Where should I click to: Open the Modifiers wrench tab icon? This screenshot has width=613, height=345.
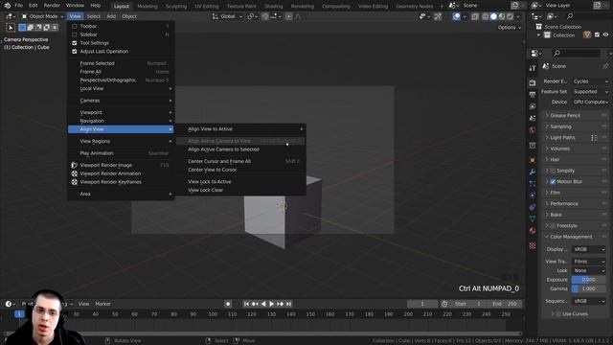click(x=533, y=172)
